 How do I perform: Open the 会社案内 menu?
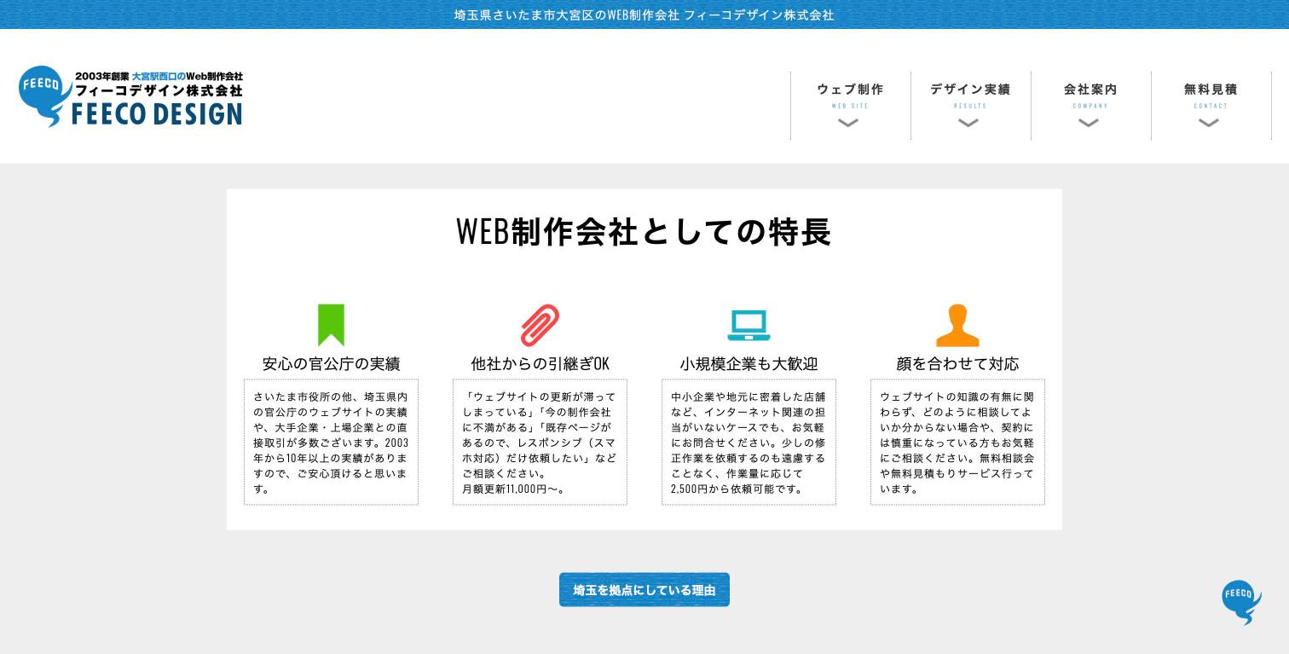[1090, 105]
